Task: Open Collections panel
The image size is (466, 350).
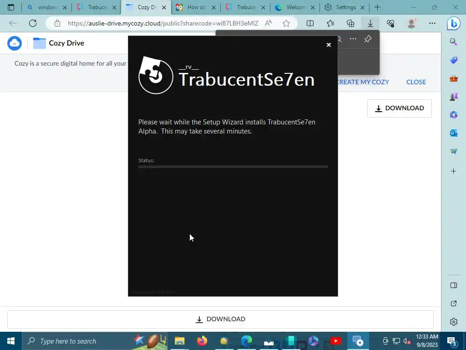Action: 350,23
